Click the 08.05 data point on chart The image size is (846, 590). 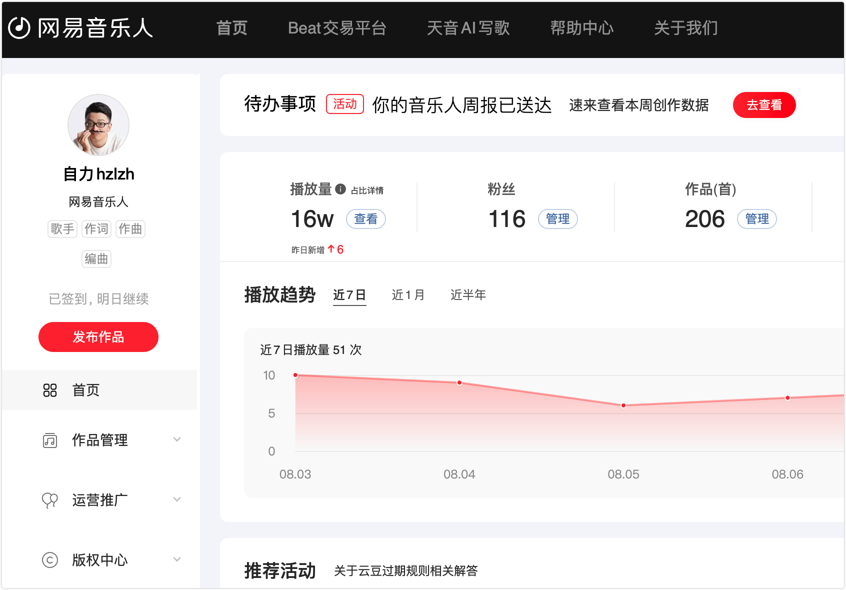point(623,405)
